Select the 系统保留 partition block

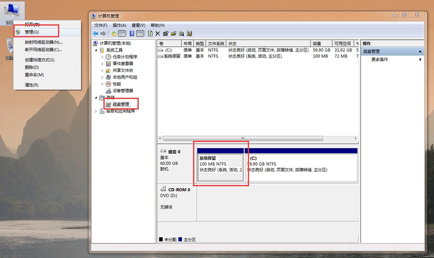220,167
